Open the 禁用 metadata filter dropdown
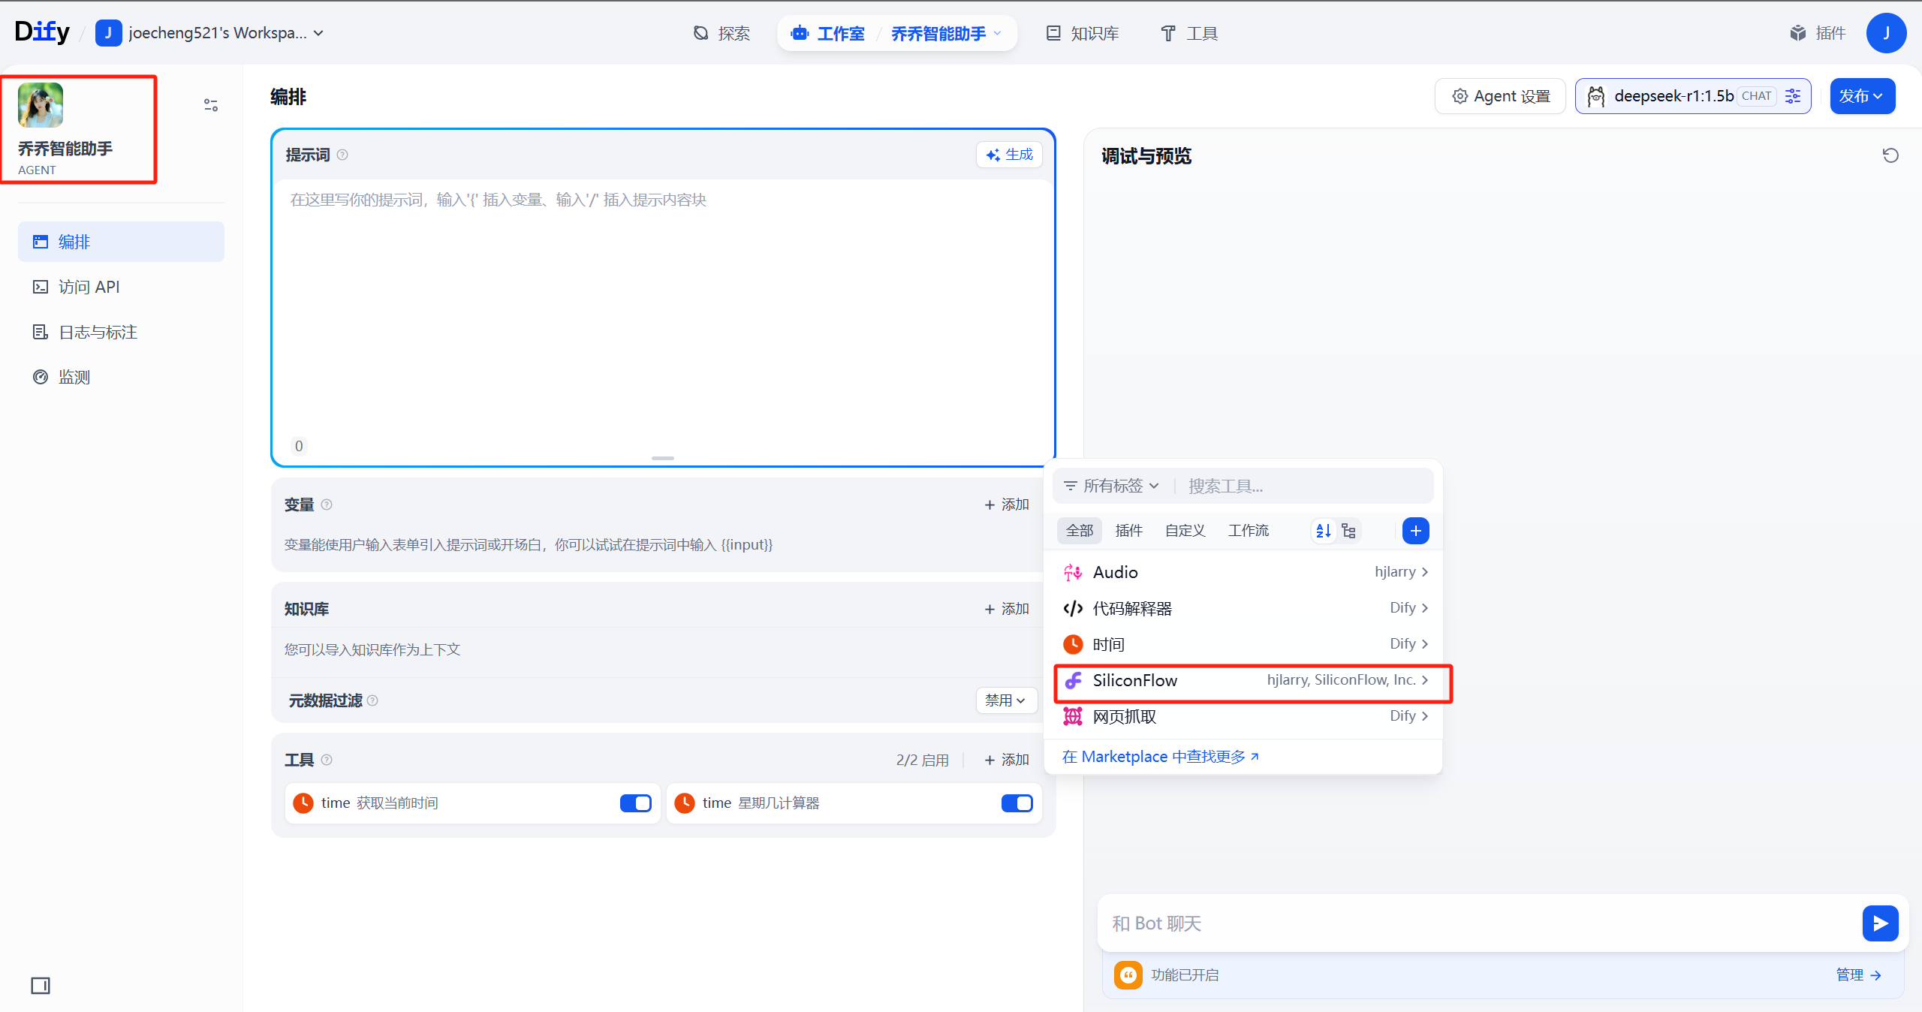This screenshot has height=1012, width=1922. click(1006, 700)
